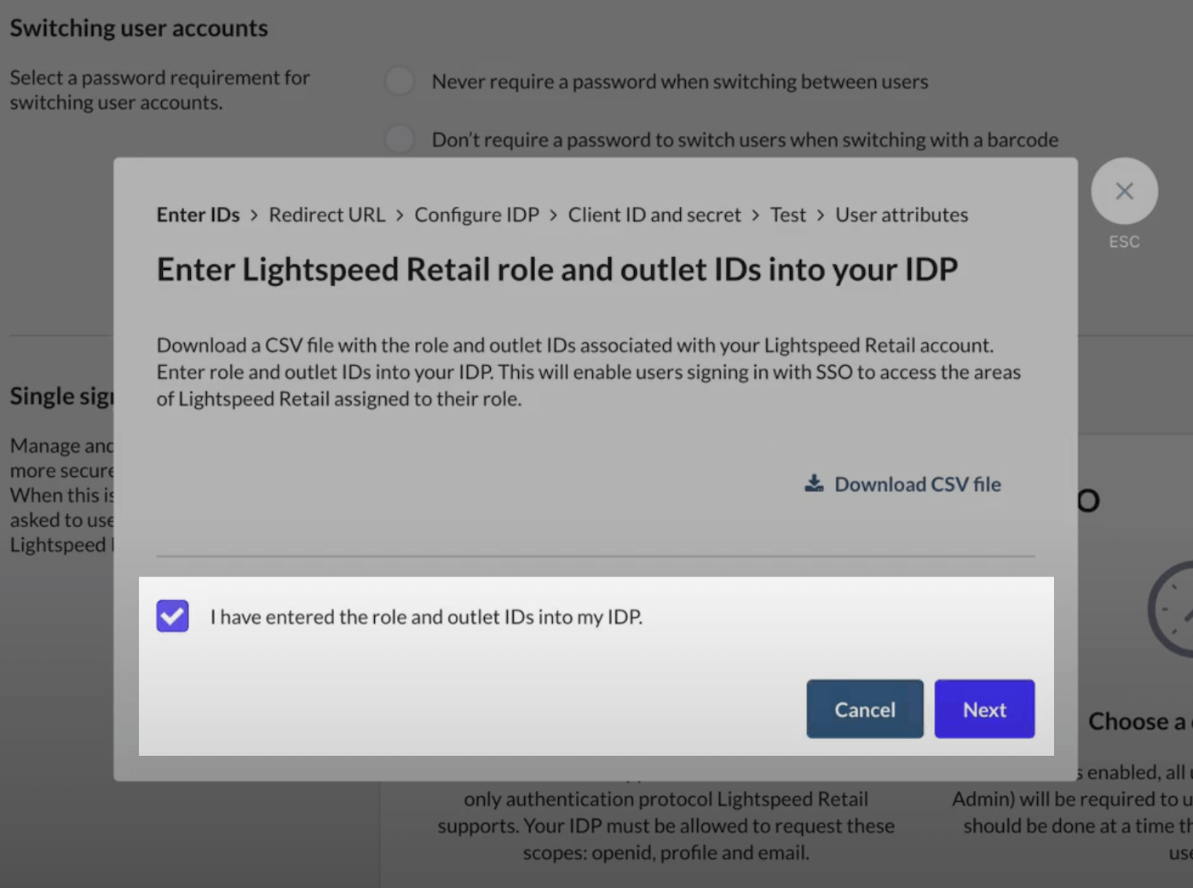Screen dimensions: 1193x888
Task: Select the Enter IDs breadcrumb step
Action: click(198, 215)
